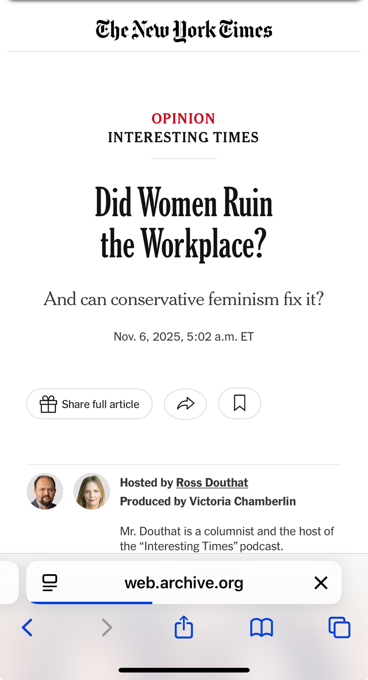
Task: Tap the INTERESTING TIMES series label
Action: pos(184,137)
